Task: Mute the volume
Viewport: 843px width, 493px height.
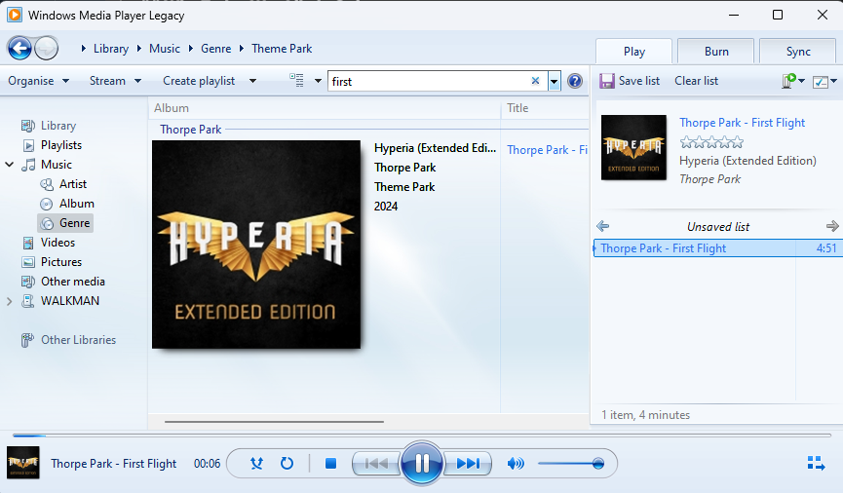Action: tap(515, 463)
